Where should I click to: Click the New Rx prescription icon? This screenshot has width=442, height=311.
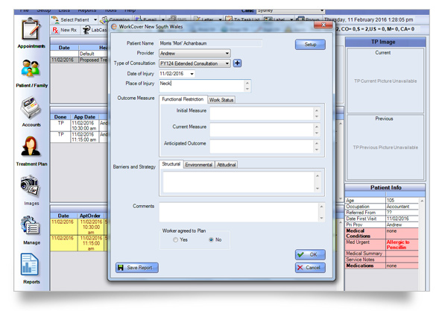tap(55, 30)
